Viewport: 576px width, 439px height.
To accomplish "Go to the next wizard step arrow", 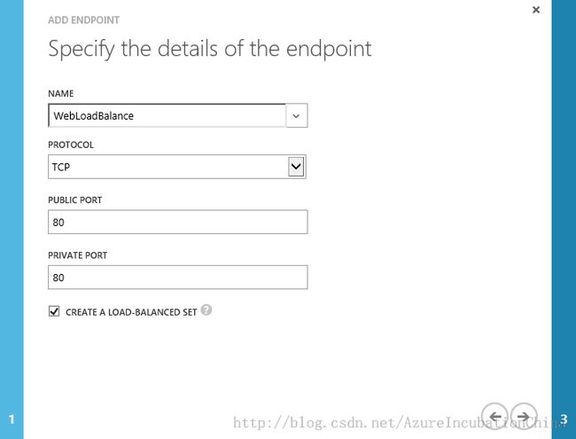I will [524, 417].
